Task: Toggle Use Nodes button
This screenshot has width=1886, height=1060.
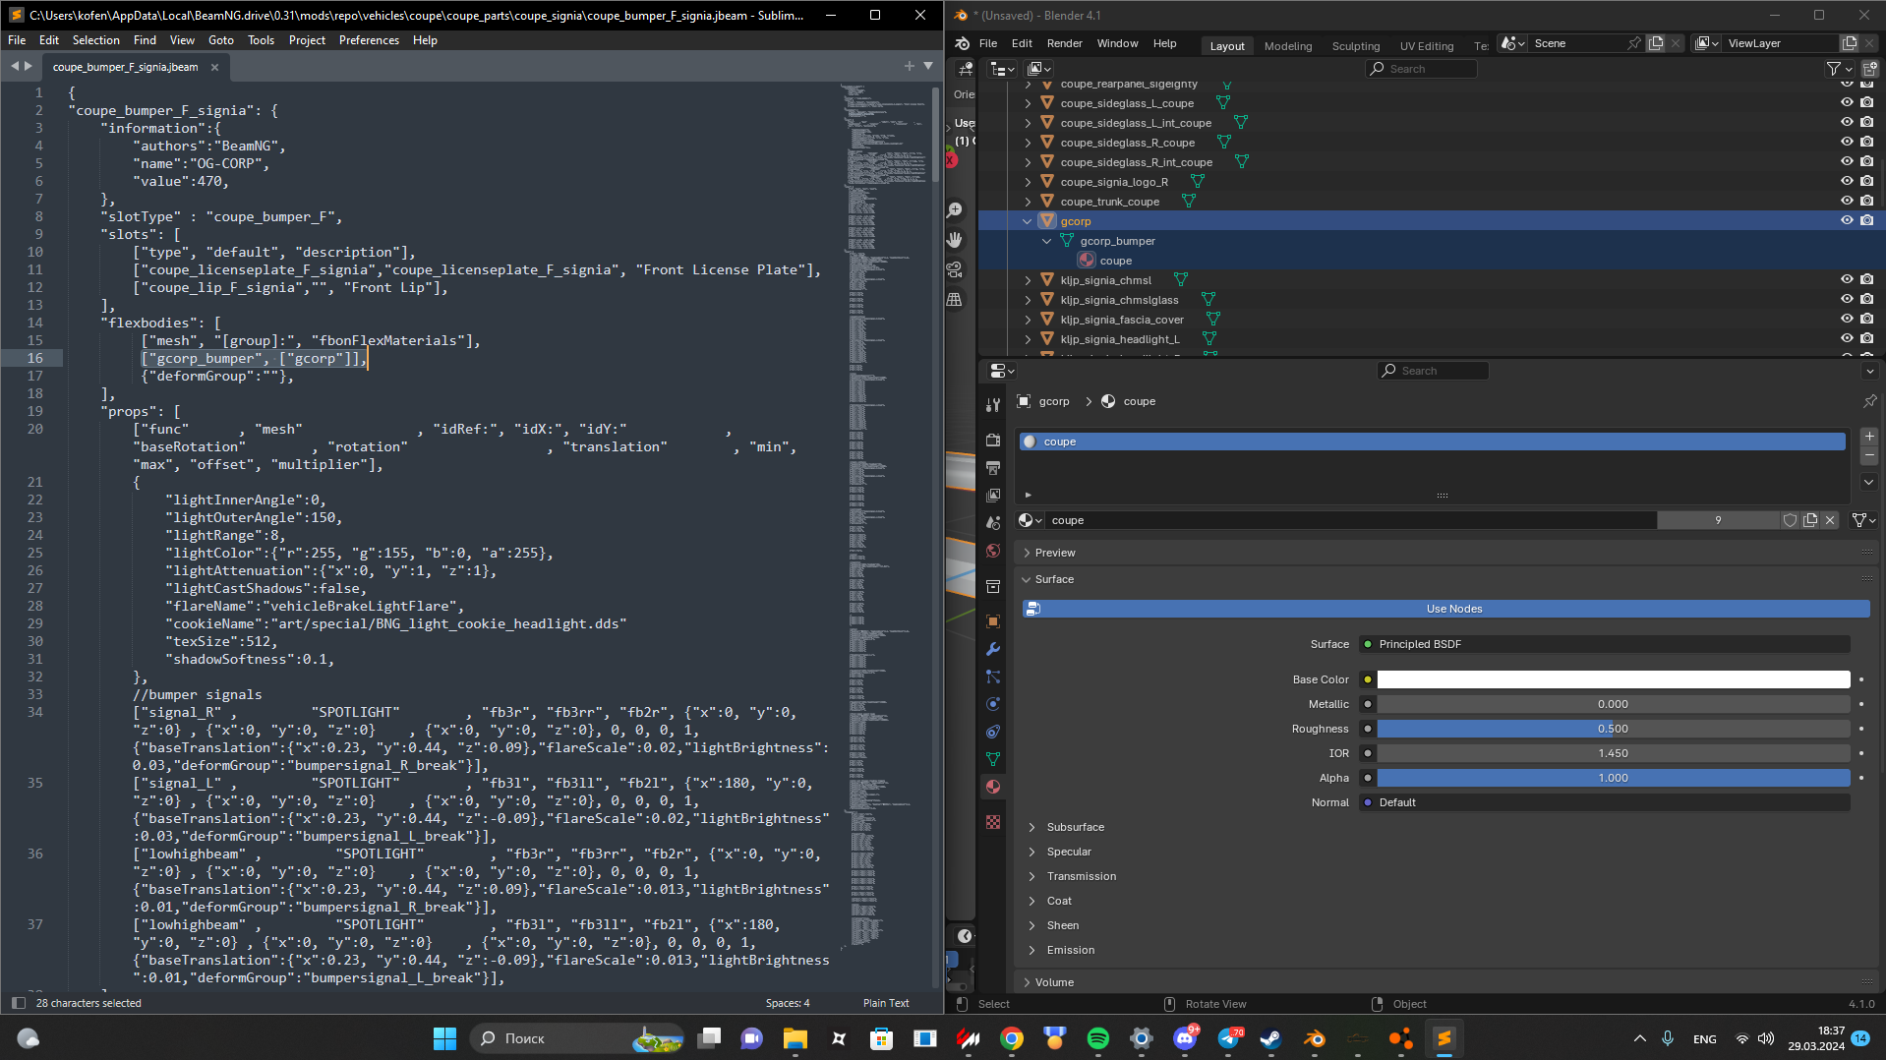Action: [1445, 609]
